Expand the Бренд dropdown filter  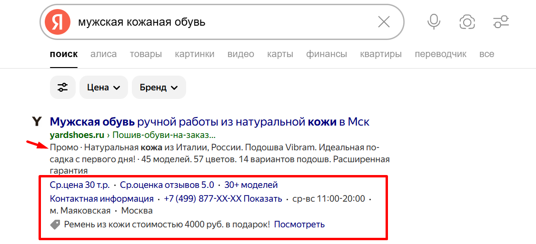pyautogui.click(x=159, y=88)
